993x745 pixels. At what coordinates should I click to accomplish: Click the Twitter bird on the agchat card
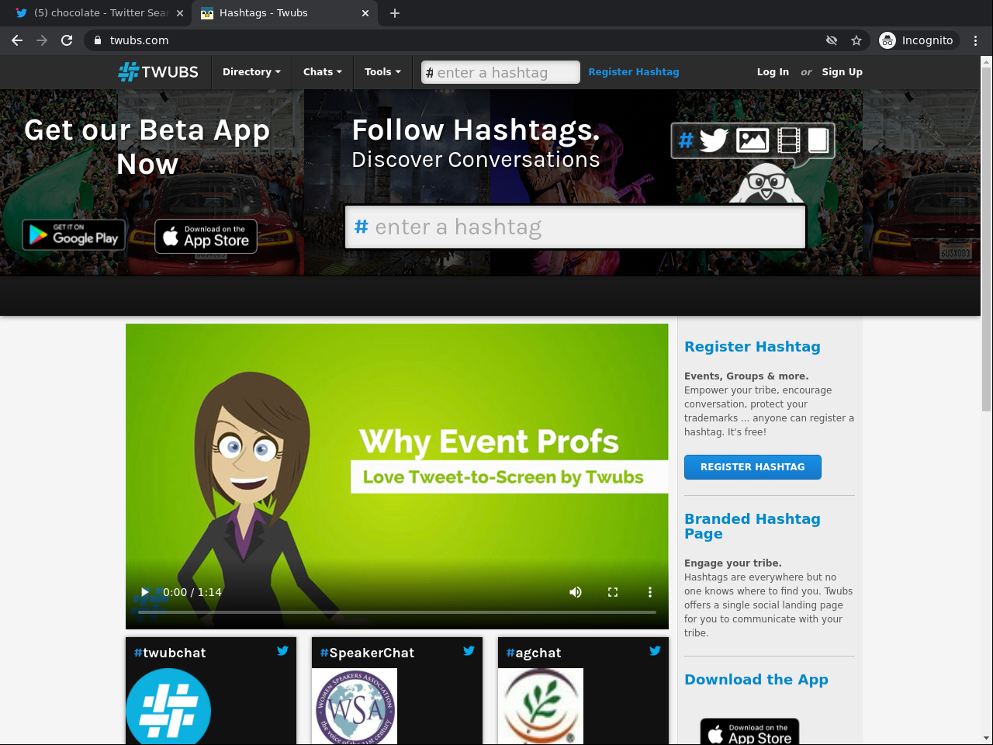click(x=656, y=651)
